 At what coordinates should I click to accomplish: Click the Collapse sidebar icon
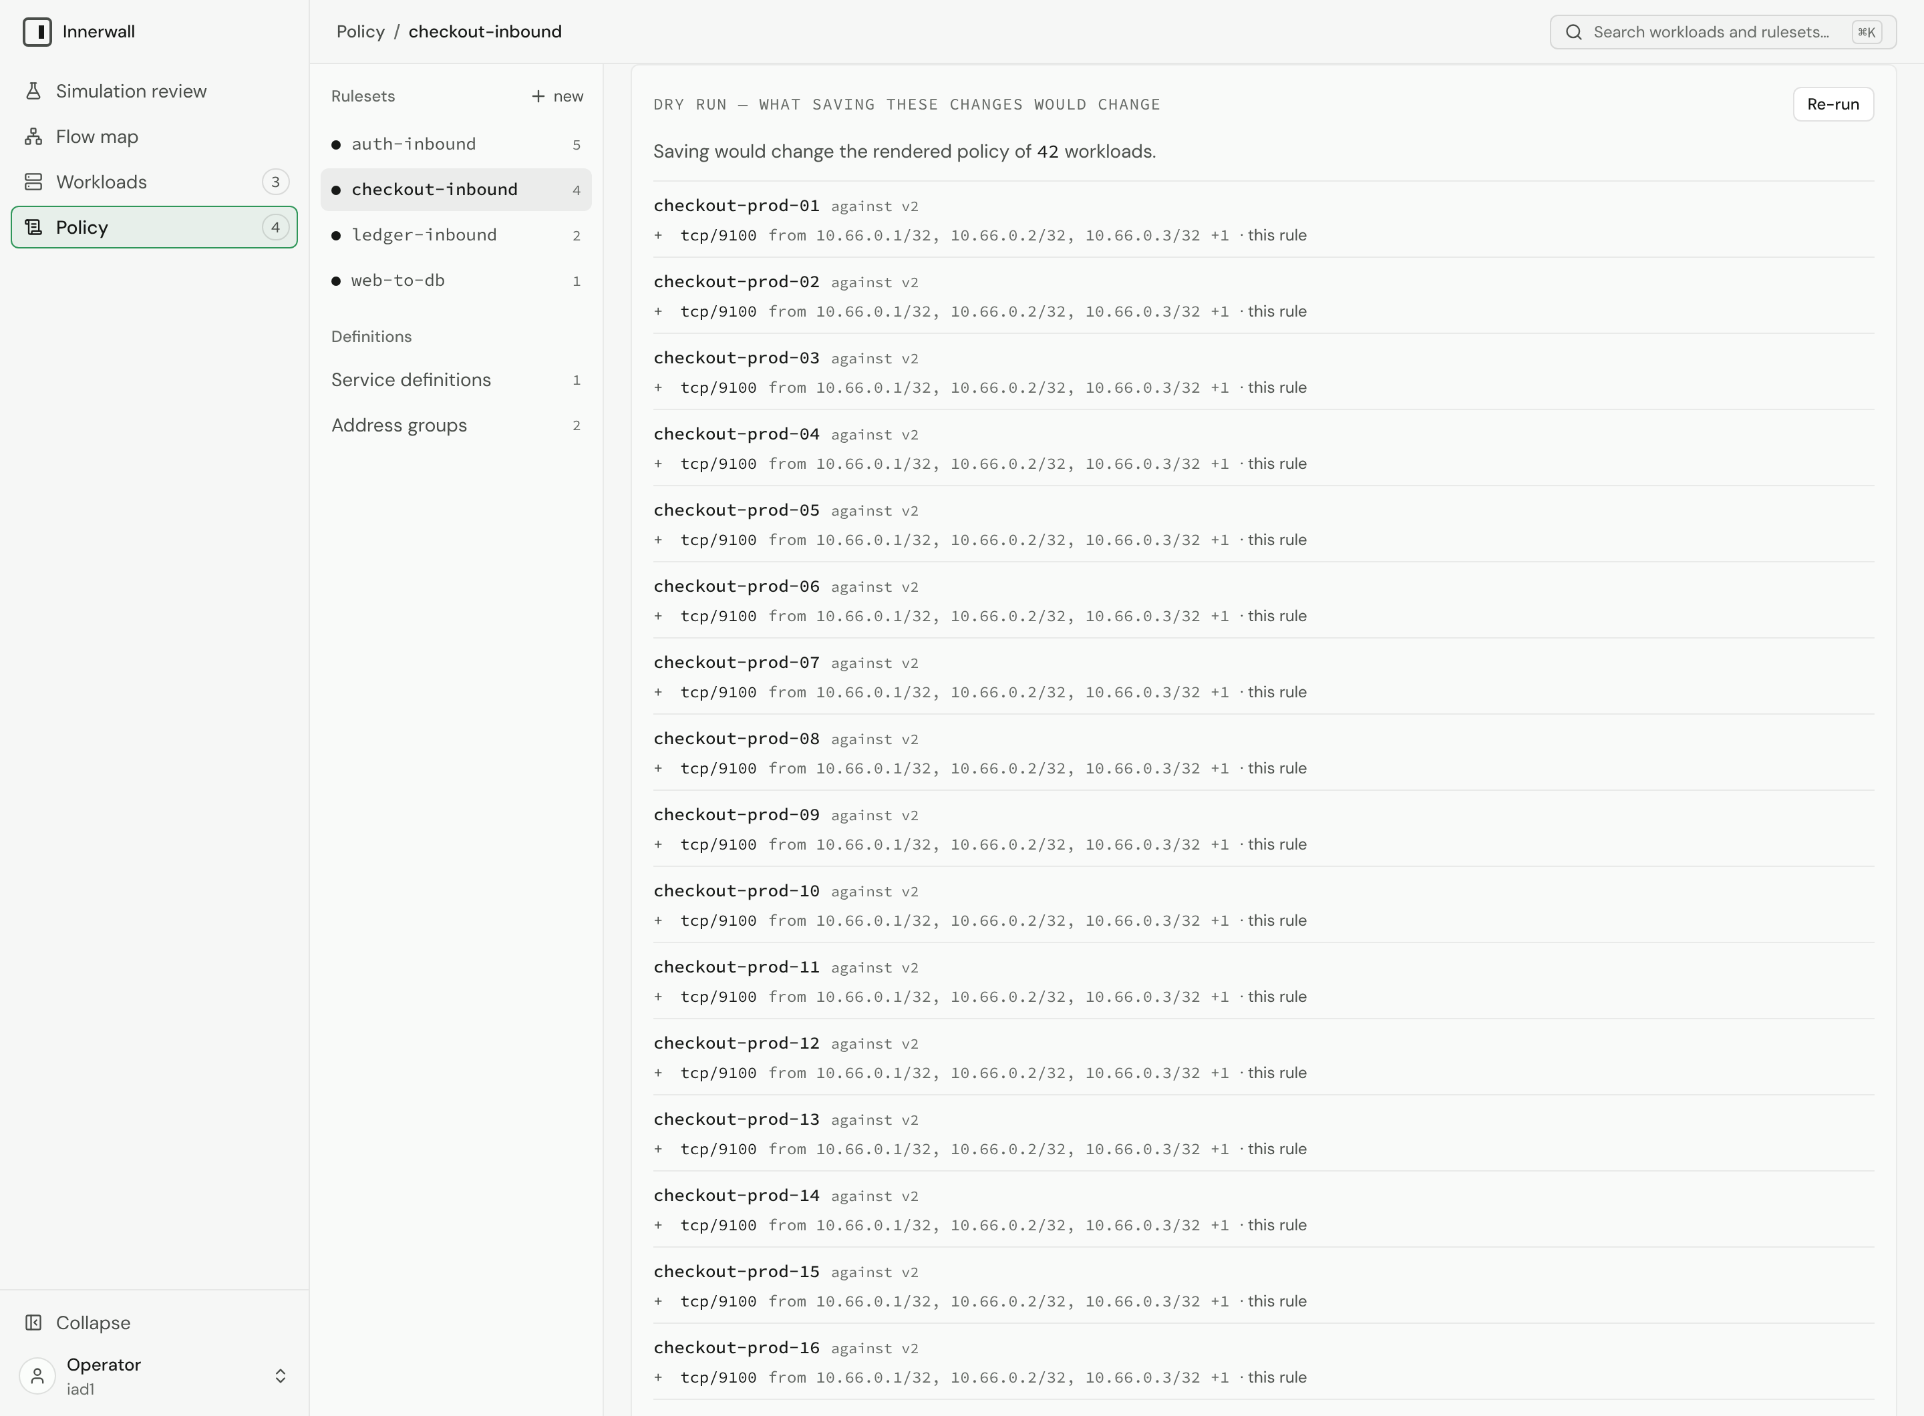33,1322
